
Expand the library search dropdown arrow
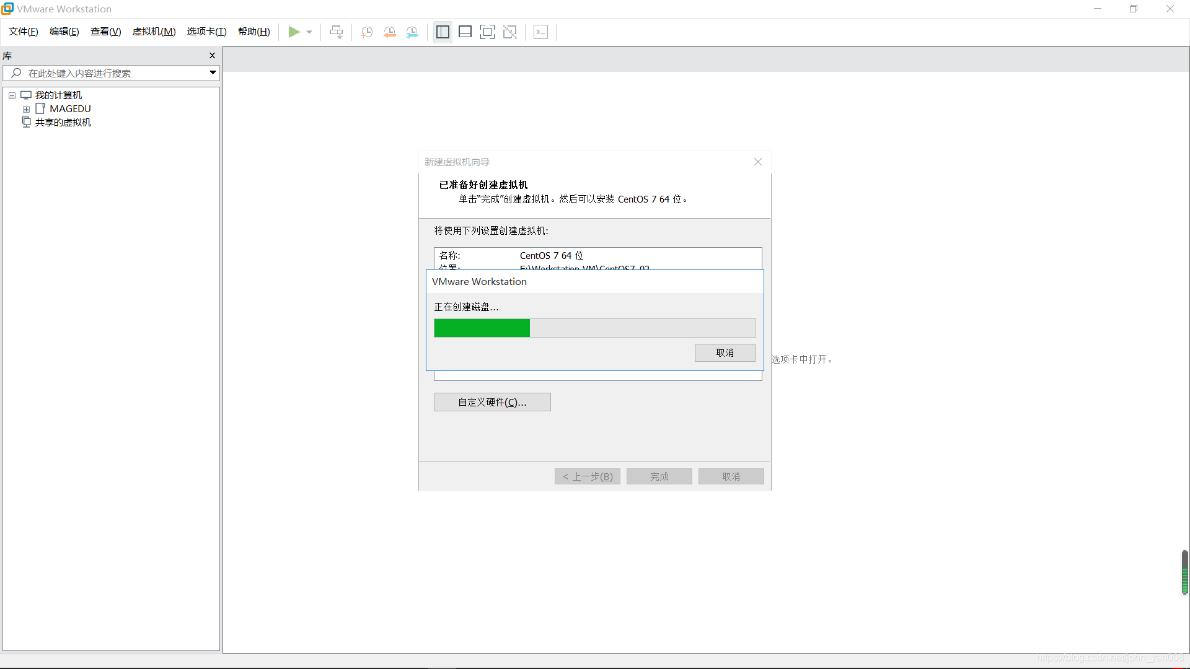click(213, 73)
